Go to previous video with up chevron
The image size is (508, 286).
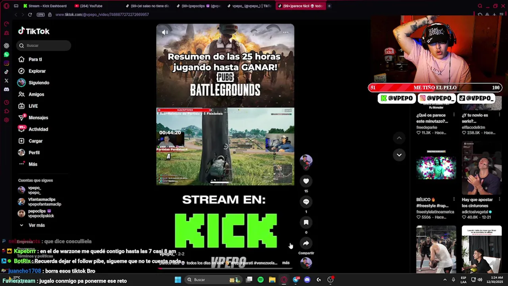[x=399, y=138]
